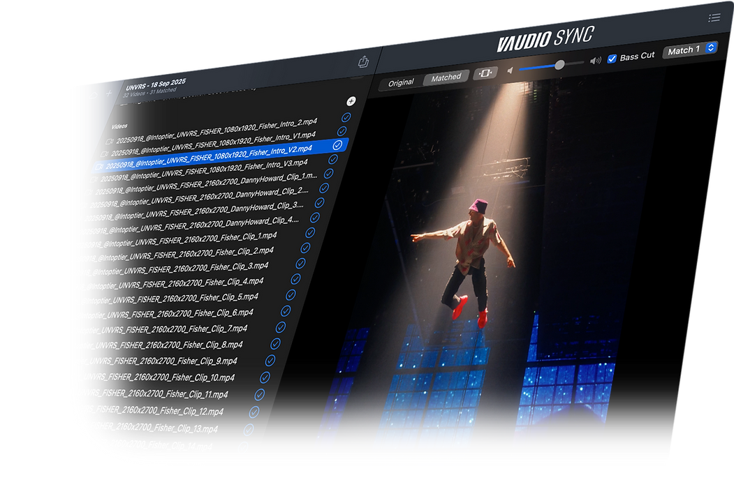Toggle the Bass Cut checkbox

(612, 59)
